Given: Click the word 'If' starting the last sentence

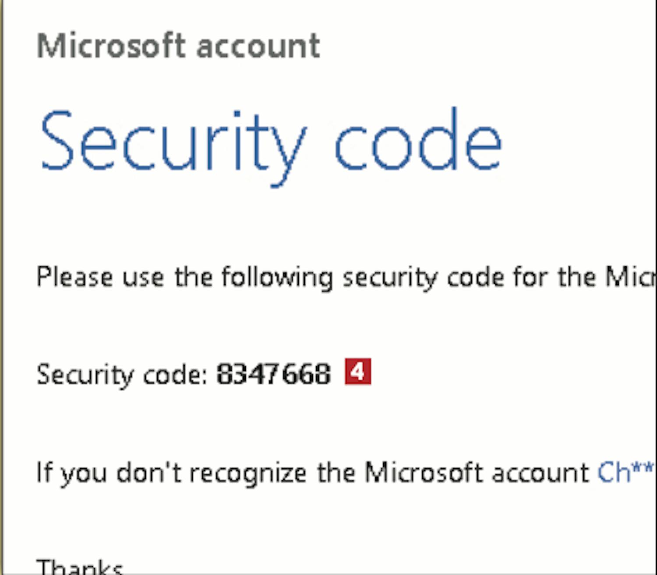Looking at the screenshot, I should click(x=44, y=473).
